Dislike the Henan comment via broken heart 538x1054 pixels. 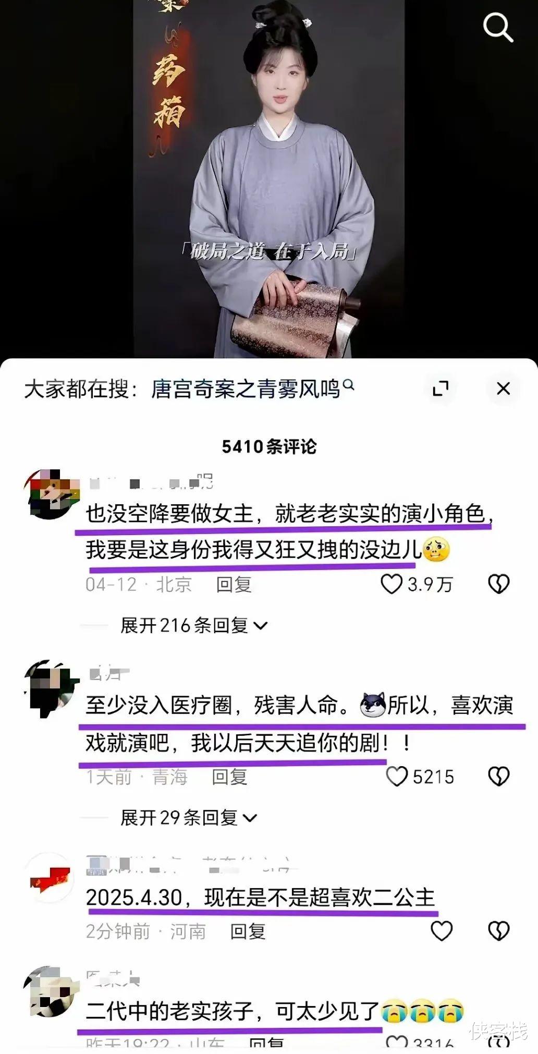[x=498, y=931]
